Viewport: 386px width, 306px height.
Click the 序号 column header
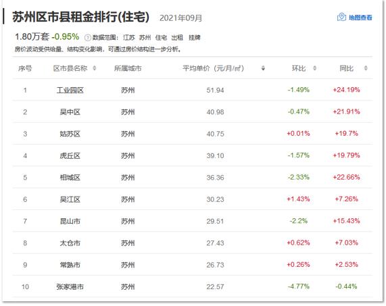(x=25, y=68)
